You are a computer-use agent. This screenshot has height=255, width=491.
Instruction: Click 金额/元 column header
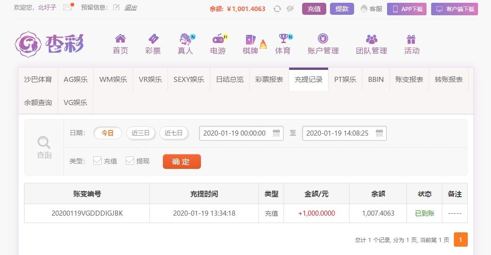tap(317, 194)
